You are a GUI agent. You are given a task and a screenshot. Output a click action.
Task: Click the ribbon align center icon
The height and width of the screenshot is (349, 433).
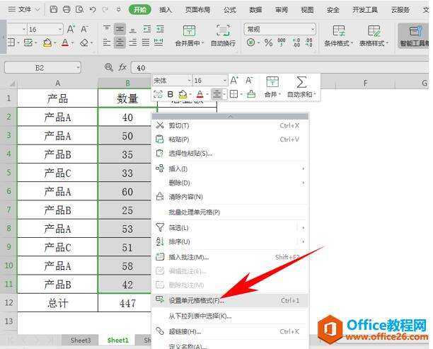pos(120,42)
